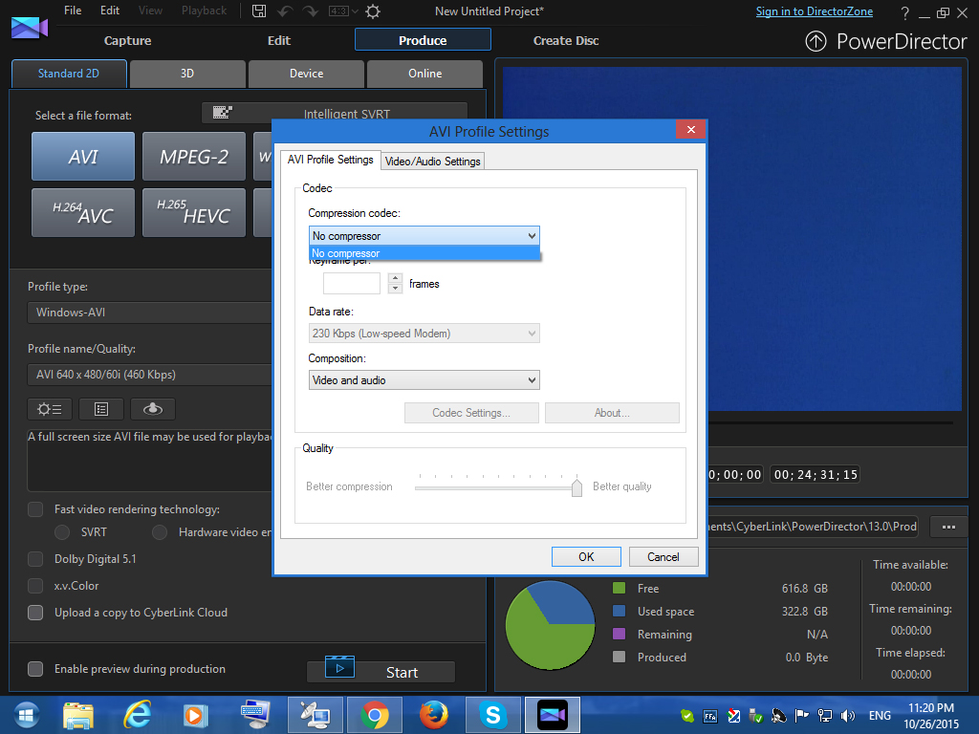This screenshot has height=734, width=979.
Task: Go to the Create Disc module
Action: pos(566,40)
